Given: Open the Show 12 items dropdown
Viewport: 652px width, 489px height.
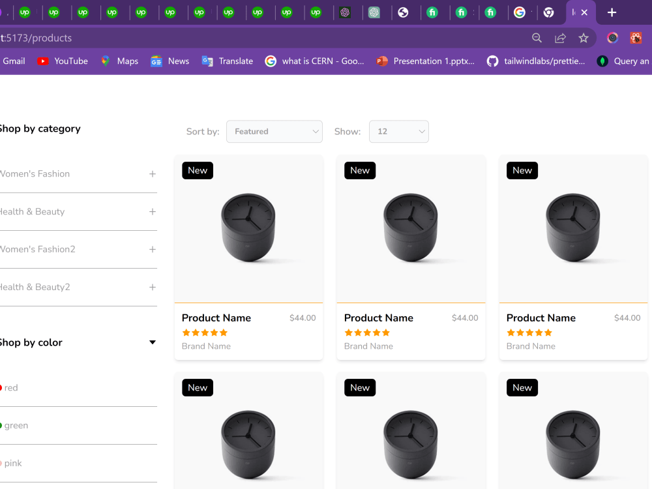Looking at the screenshot, I should click(399, 132).
